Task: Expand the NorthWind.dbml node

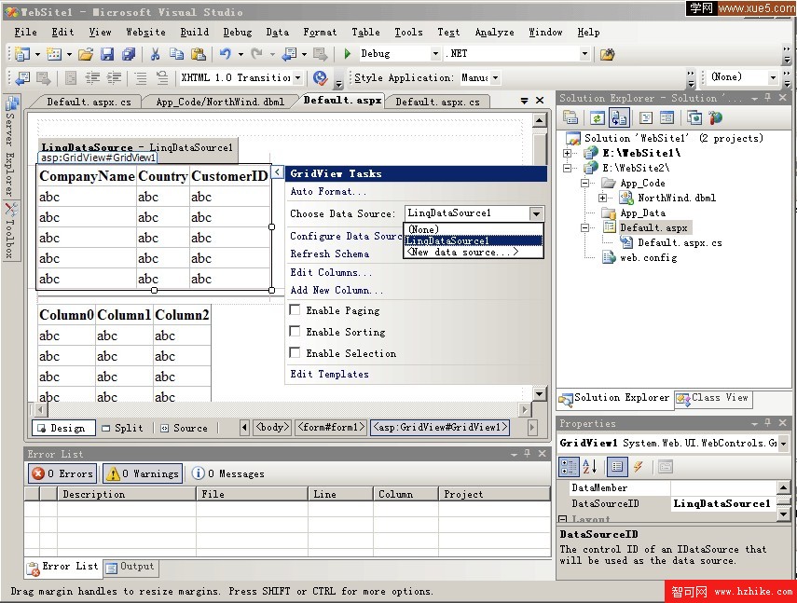Action: [x=603, y=198]
